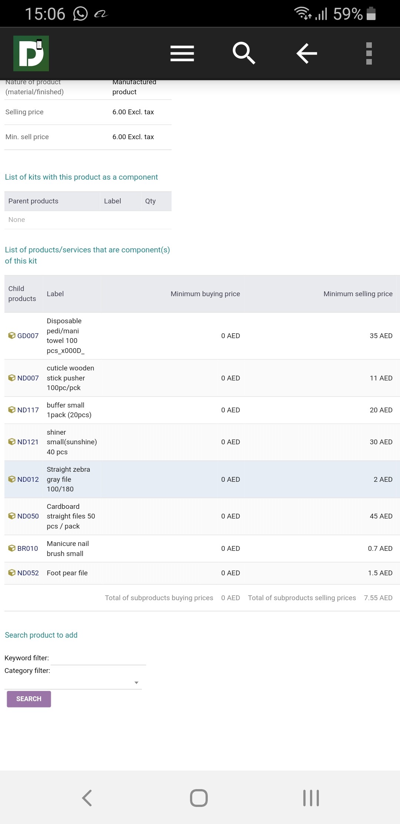Open child product ND052
Screen dimensions: 400x824
click(28, 573)
